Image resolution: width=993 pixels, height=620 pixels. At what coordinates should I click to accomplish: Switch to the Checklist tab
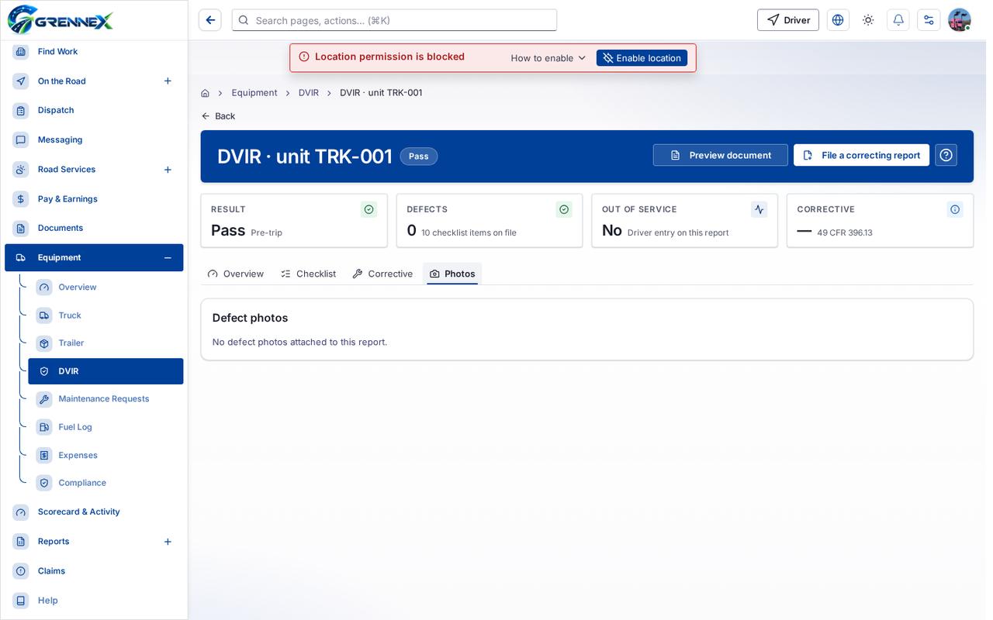pos(309,274)
